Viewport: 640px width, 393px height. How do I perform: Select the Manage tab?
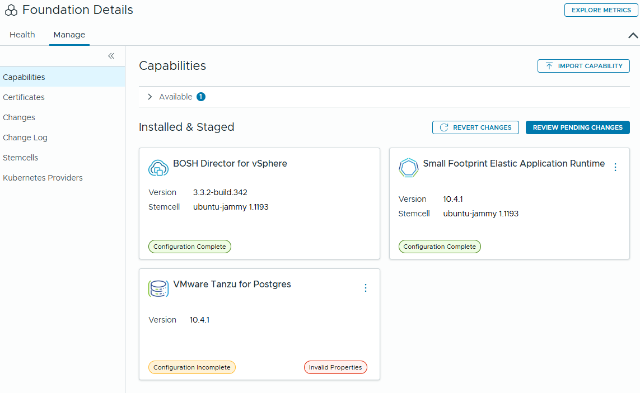tap(69, 35)
